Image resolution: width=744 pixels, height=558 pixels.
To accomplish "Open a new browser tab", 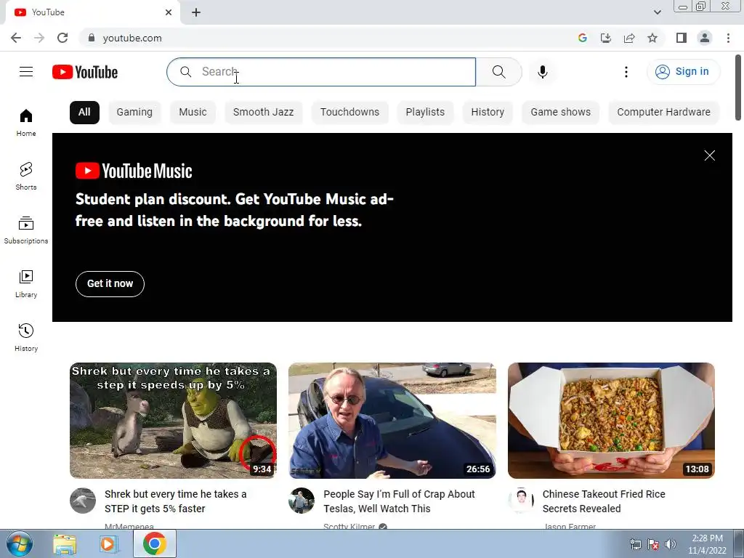I will (196, 12).
